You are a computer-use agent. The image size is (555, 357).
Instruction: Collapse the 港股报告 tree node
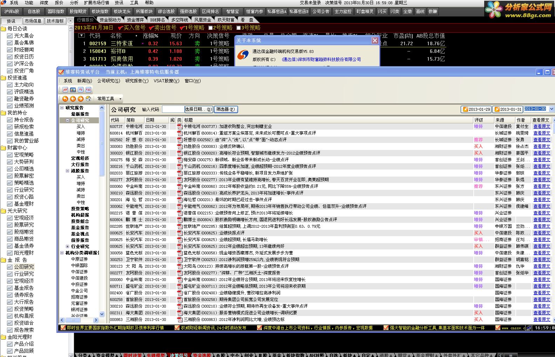tap(68, 171)
